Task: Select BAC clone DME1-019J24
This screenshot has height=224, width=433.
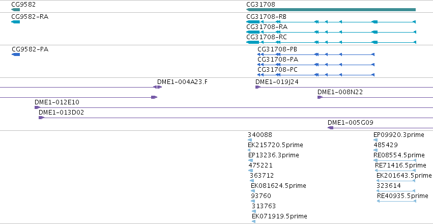Action: click(277, 82)
